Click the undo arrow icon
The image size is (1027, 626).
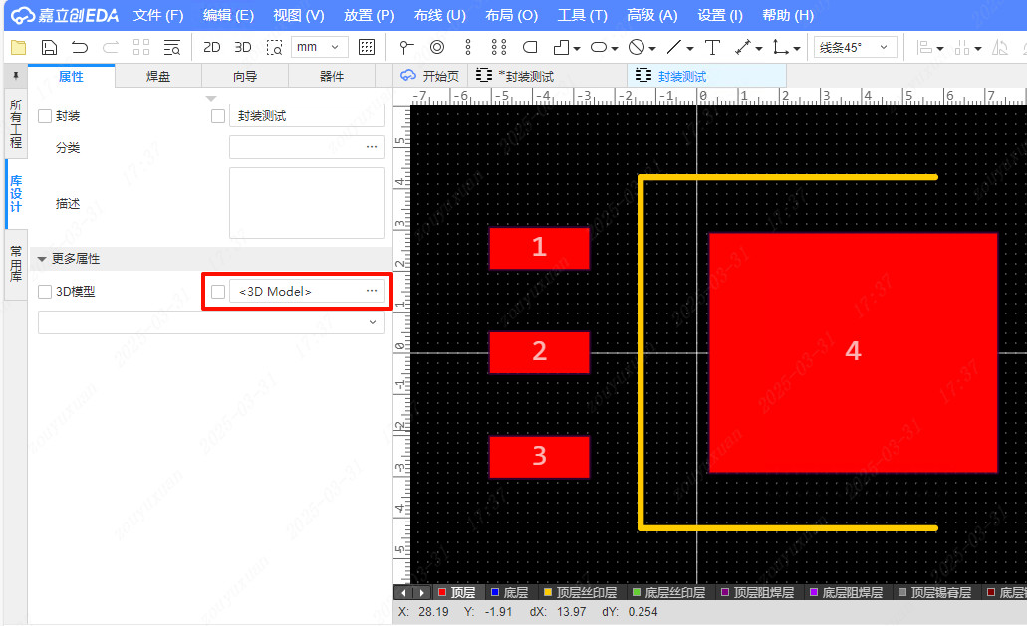coord(80,47)
